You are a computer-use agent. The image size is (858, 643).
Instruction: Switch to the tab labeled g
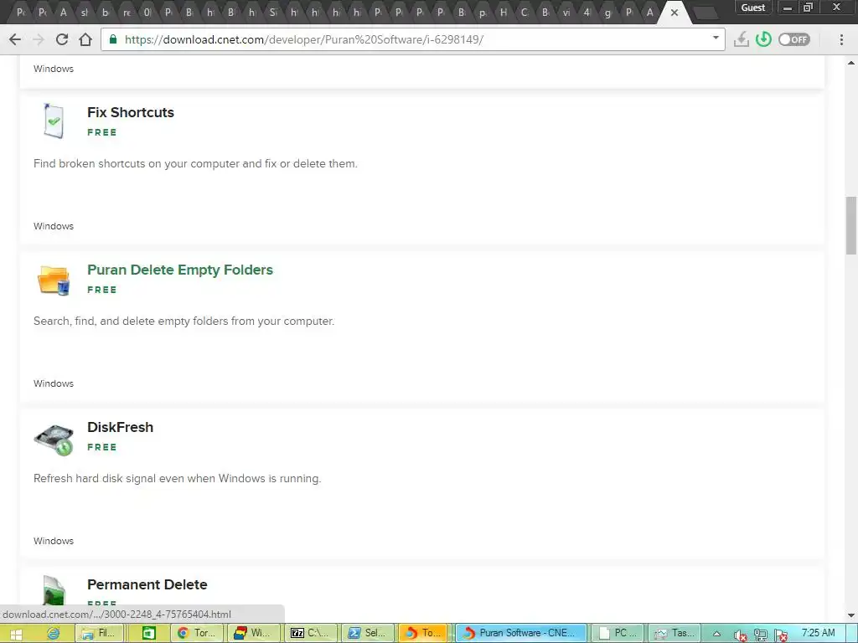click(608, 12)
